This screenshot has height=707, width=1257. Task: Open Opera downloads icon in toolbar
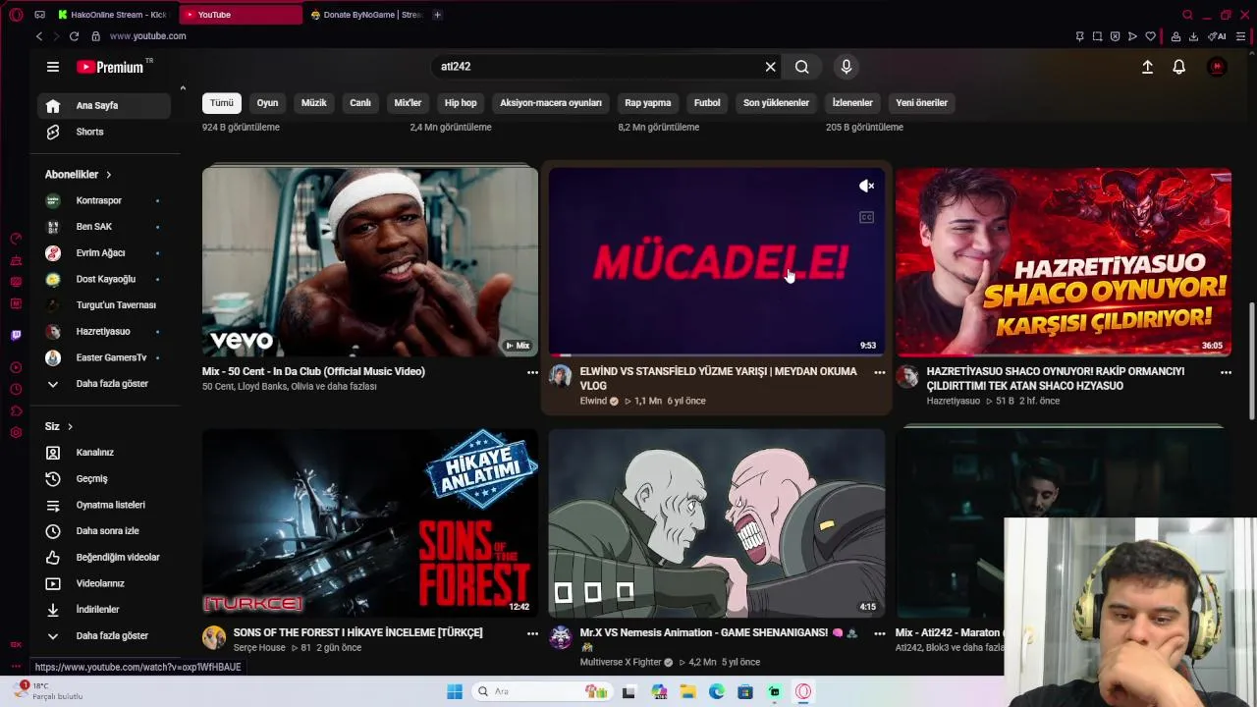tap(1193, 36)
